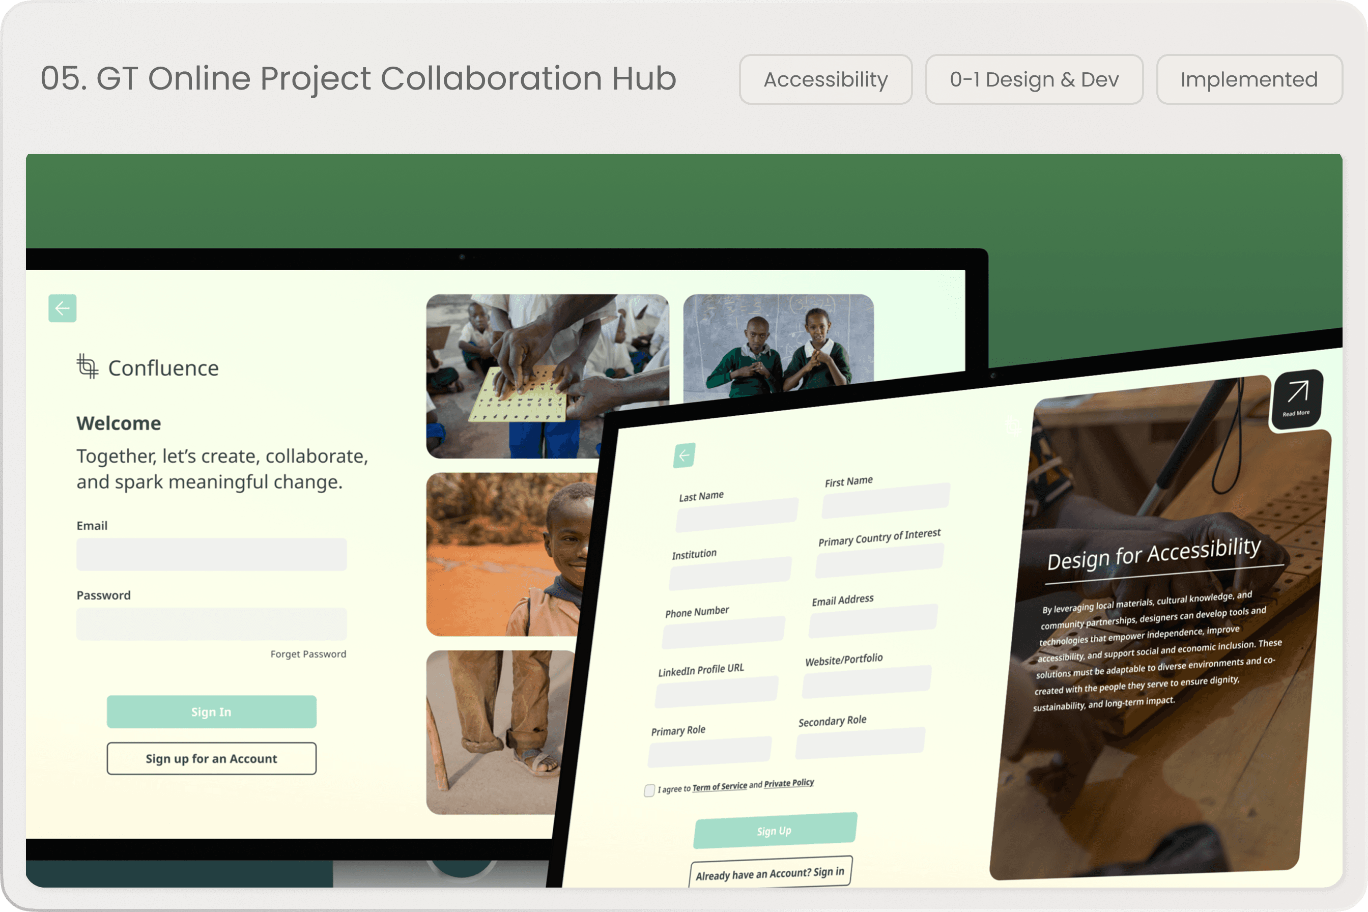Select the 0-1 Design & Dev tag
The image size is (1368, 912).
[x=1034, y=80]
